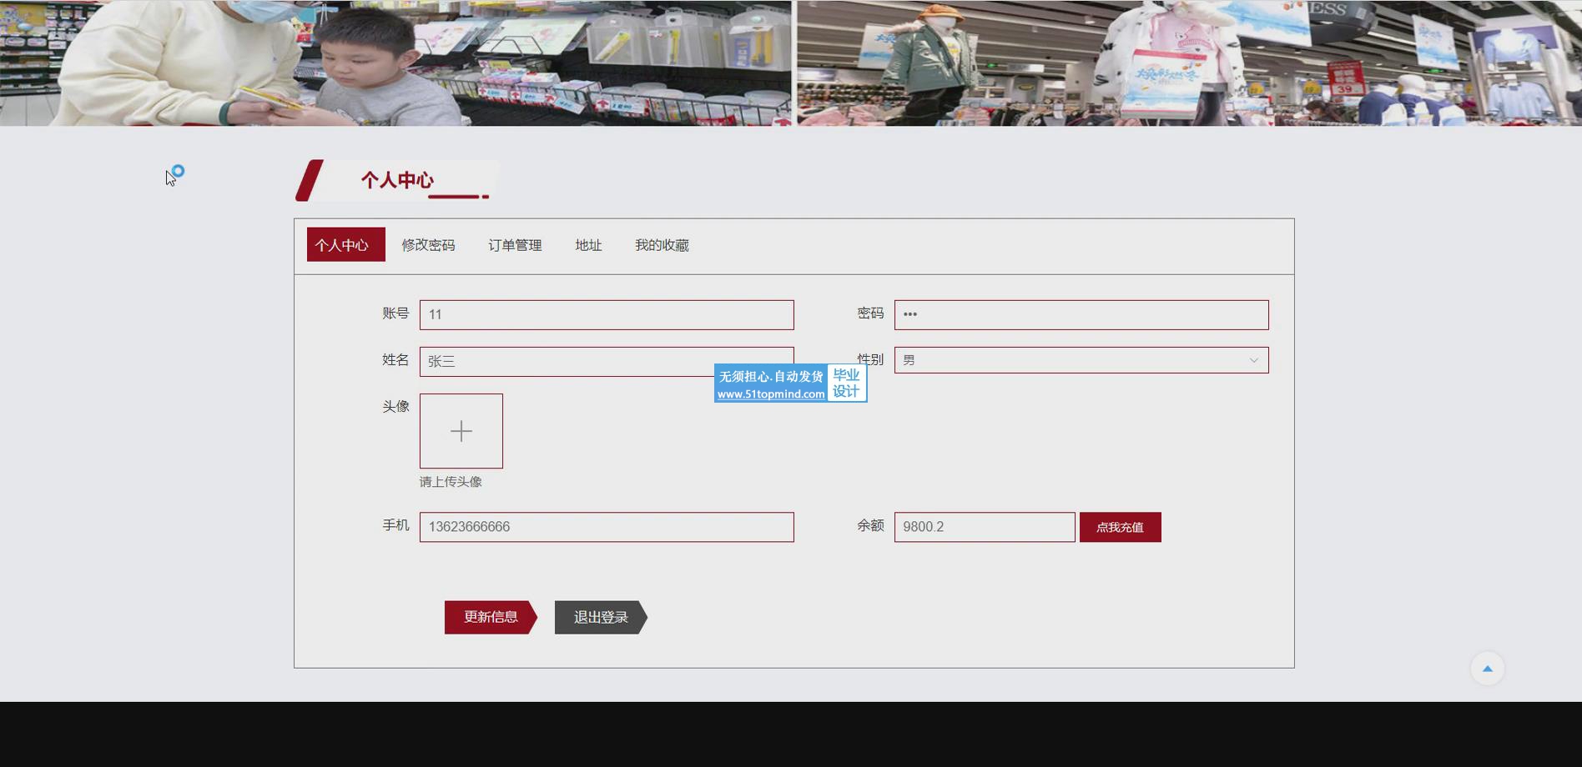Click into the 密码 password field
Screen dimensions: 1582x767
[x=1081, y=315]
